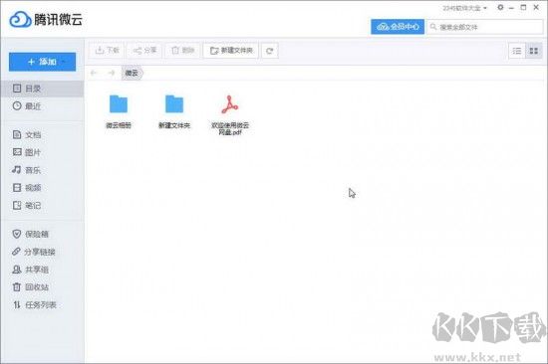Click the shield icon beside 保险箱
This screenshot has height=364, width=548.
click(x=17, y=234)
